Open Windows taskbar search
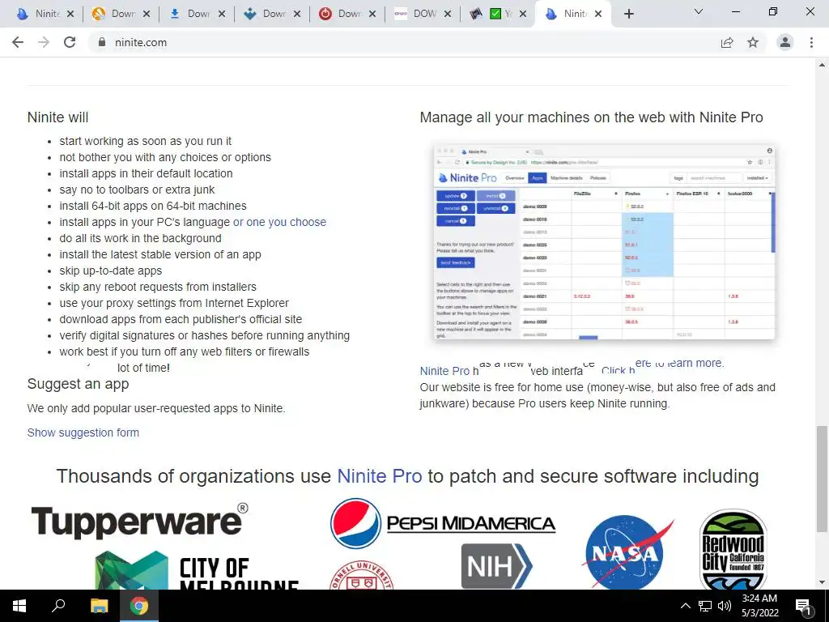 coord(58,606)
